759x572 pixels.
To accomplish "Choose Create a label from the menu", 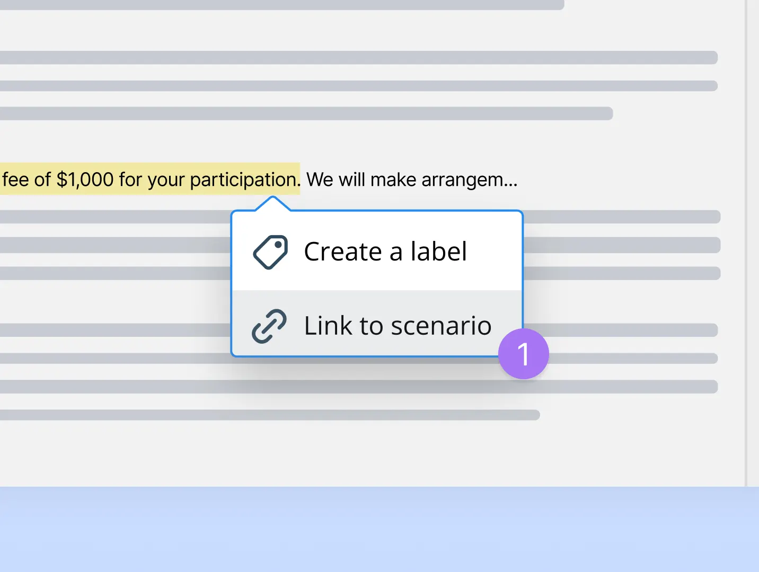I will tap(385, 251).
